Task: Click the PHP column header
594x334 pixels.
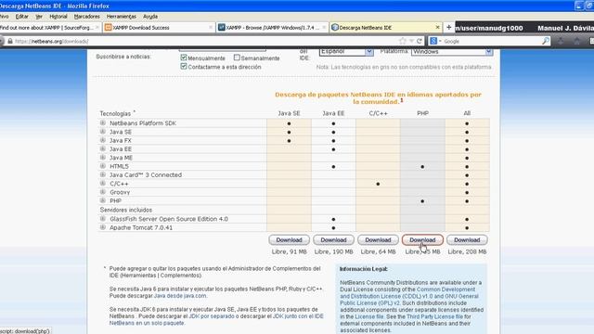Action: coord(423,113)
